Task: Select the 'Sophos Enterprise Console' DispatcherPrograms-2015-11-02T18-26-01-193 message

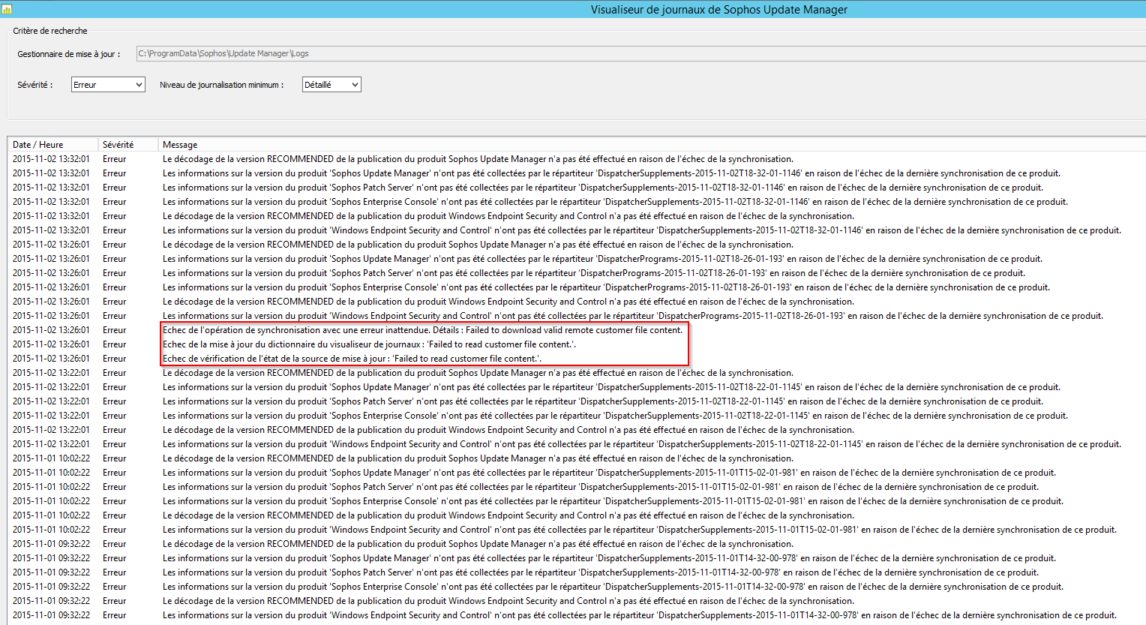Action: [x=606, y=287]
